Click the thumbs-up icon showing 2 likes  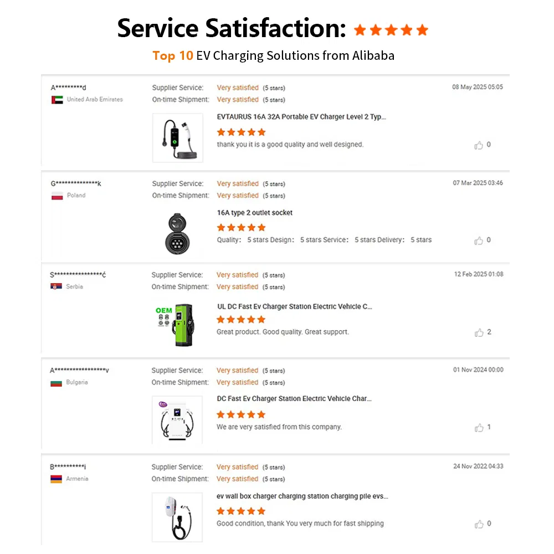coord(480,332)
